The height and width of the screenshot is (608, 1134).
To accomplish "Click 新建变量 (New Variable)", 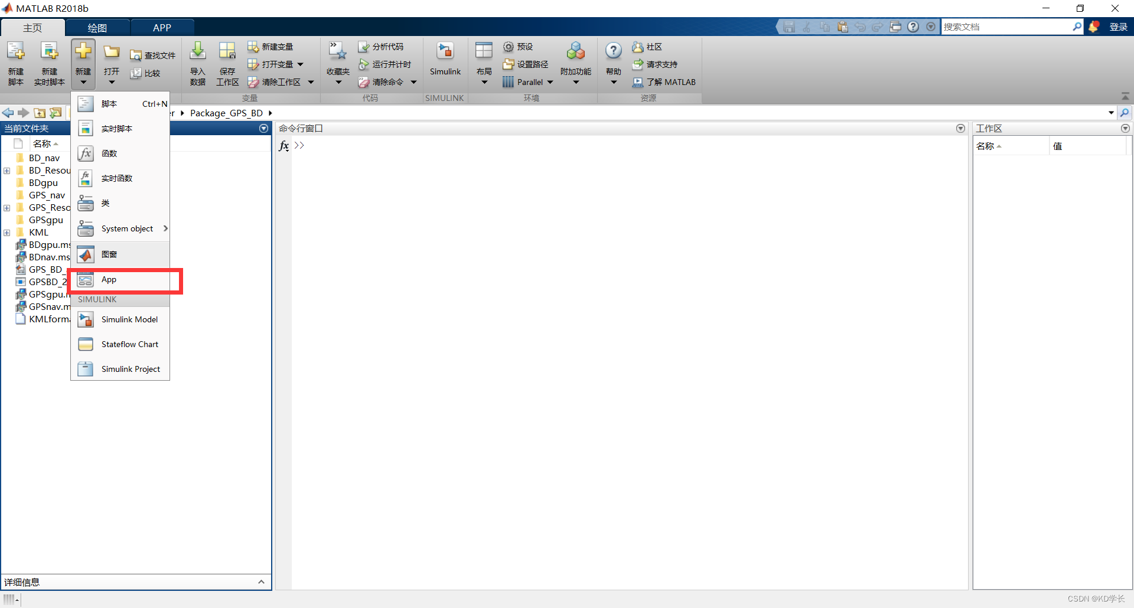I will (x=271, y=47).
